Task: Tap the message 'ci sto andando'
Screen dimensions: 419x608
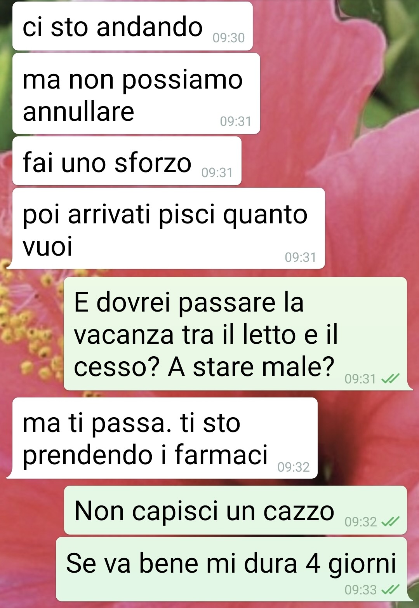Action: click(x=132, y=26)
